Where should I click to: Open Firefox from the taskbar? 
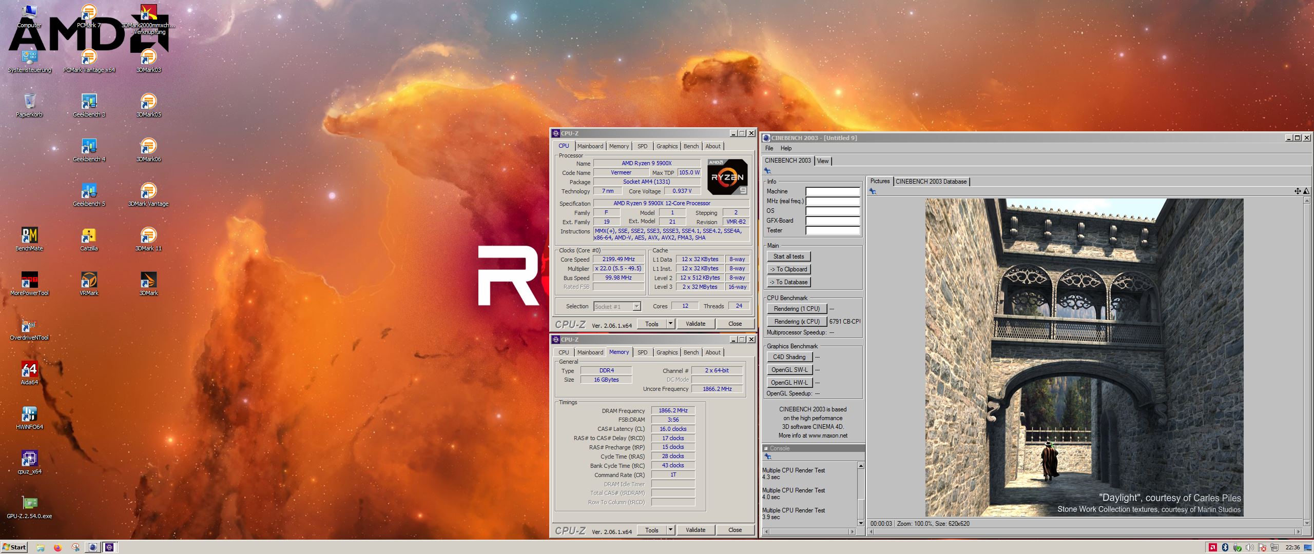57,547
